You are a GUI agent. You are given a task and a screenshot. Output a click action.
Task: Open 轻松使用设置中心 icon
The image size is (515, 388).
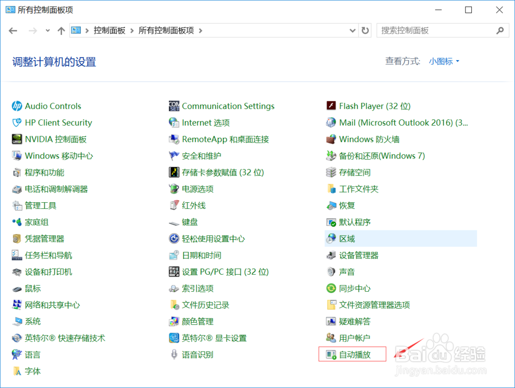pyautogui.click(x=174, y=239)
